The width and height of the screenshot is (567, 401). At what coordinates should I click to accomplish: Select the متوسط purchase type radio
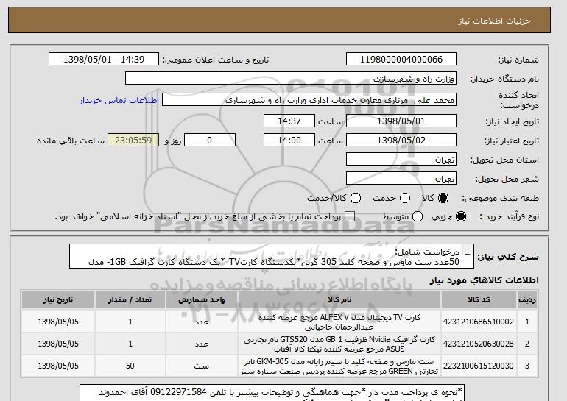[x=418, y=216]
